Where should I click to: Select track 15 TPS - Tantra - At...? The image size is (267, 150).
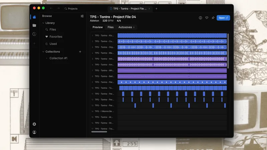(x=104, y=117)
